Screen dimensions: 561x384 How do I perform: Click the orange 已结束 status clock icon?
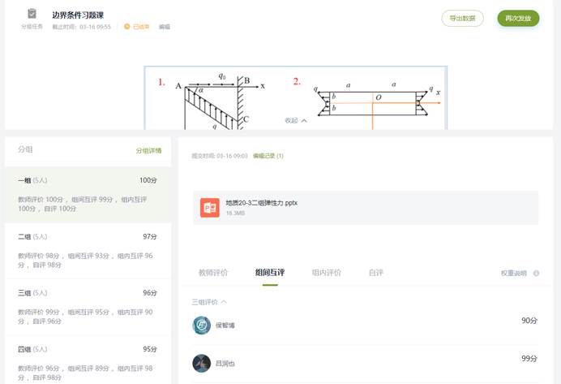click(126, 27)
